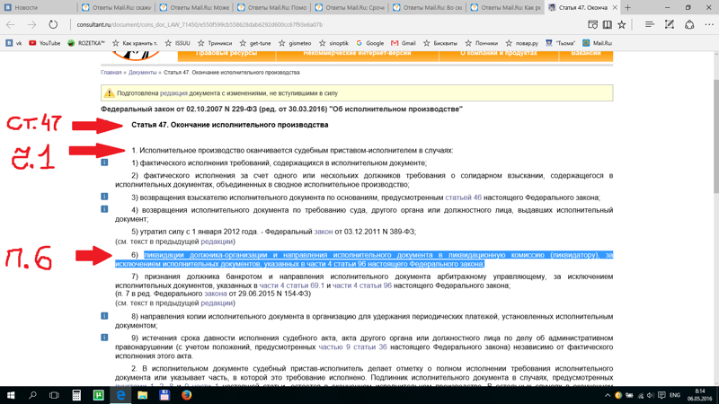Open the Edge reading list icon
Screen dimensions: 719x404
(592, 25)
